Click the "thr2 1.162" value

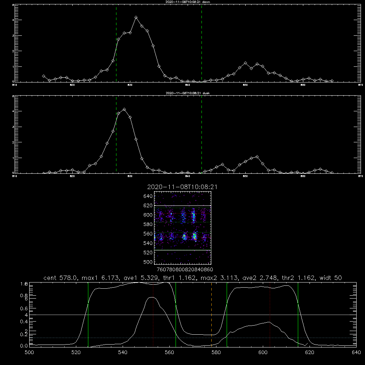(299, 278)
